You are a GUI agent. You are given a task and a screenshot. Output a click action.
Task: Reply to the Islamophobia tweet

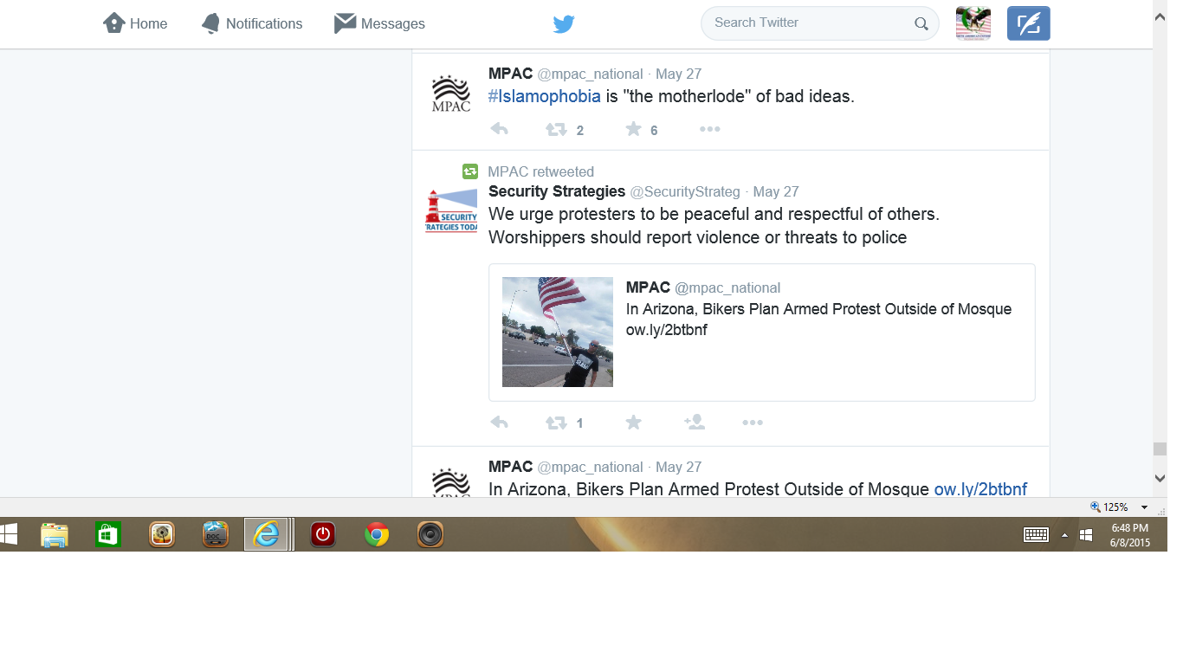click(499, 129)
